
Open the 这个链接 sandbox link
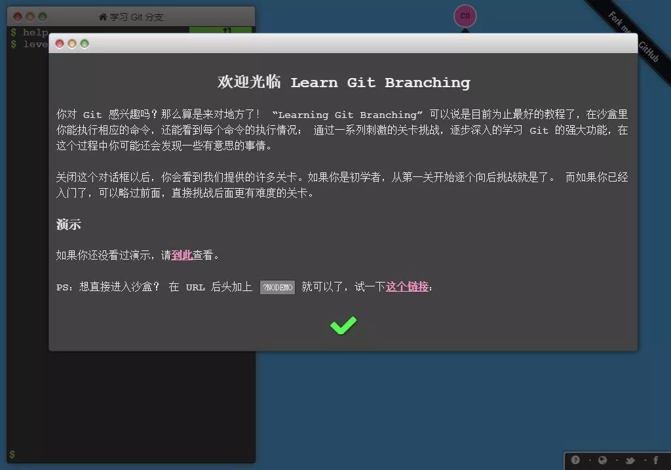[407, 287]
